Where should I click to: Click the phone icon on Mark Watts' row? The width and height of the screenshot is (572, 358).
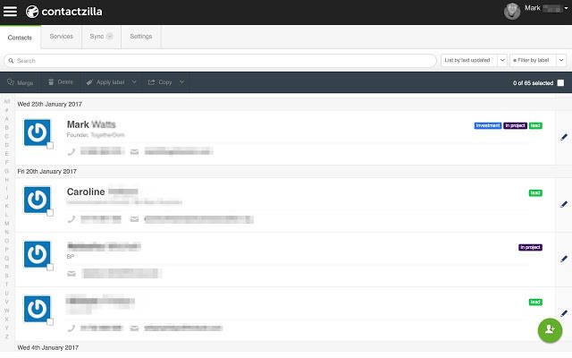[x=71, y=152]
